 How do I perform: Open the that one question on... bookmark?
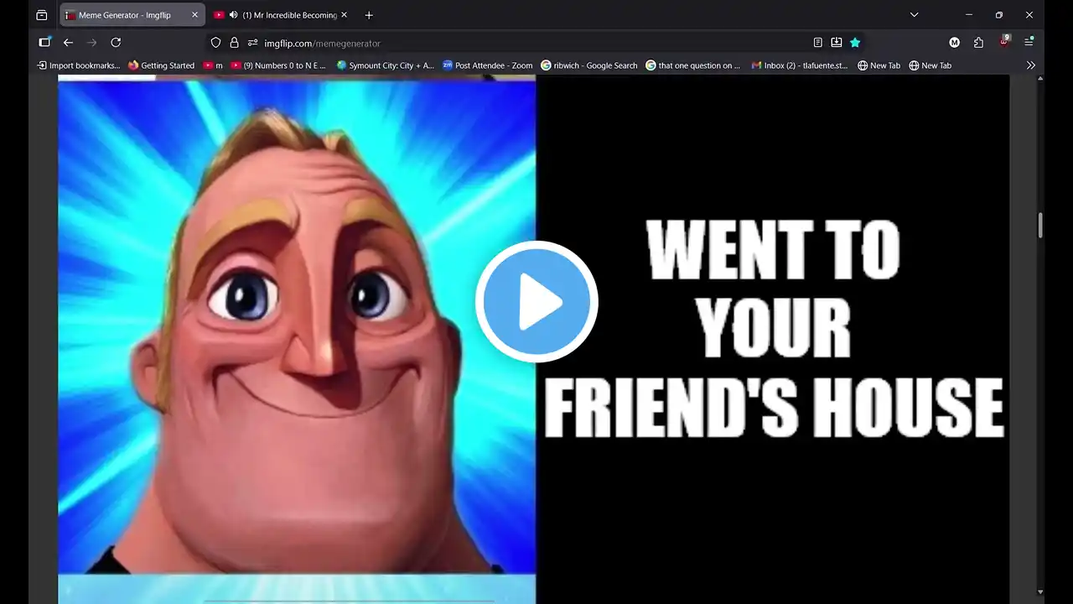[693, 65]
